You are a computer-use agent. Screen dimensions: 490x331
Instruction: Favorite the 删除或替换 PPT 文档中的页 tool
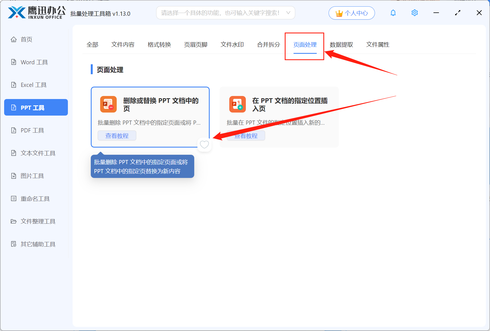click(204, 144)
